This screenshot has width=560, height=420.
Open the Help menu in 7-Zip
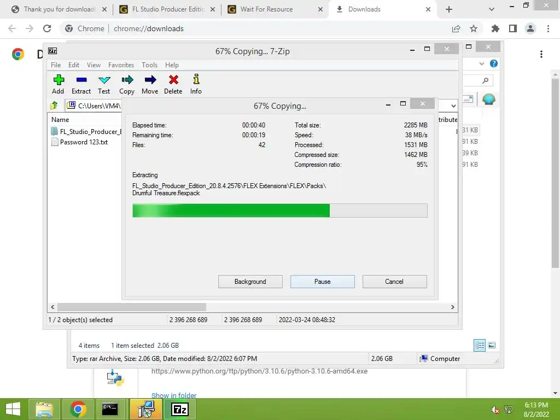pyautogui.click(x=172, y=65)
